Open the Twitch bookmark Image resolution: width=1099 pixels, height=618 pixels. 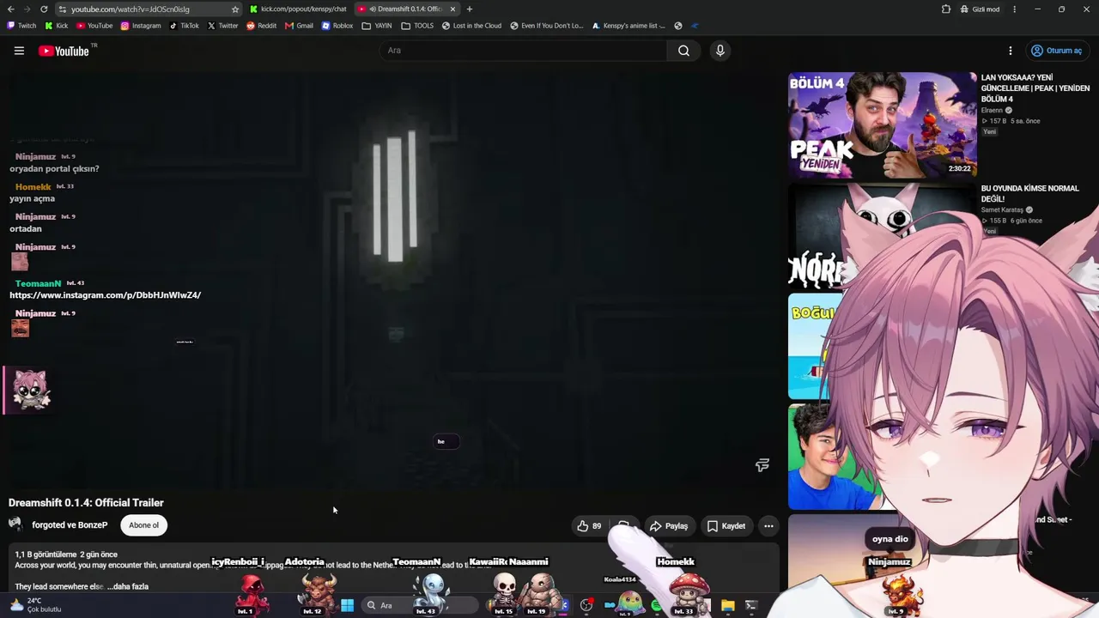(x=21, y=26)
